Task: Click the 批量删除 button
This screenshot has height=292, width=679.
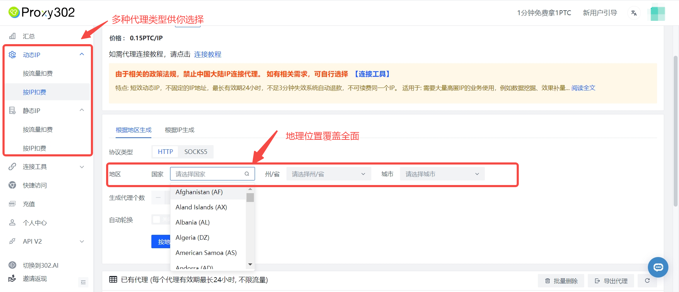Action: point(562,281)
